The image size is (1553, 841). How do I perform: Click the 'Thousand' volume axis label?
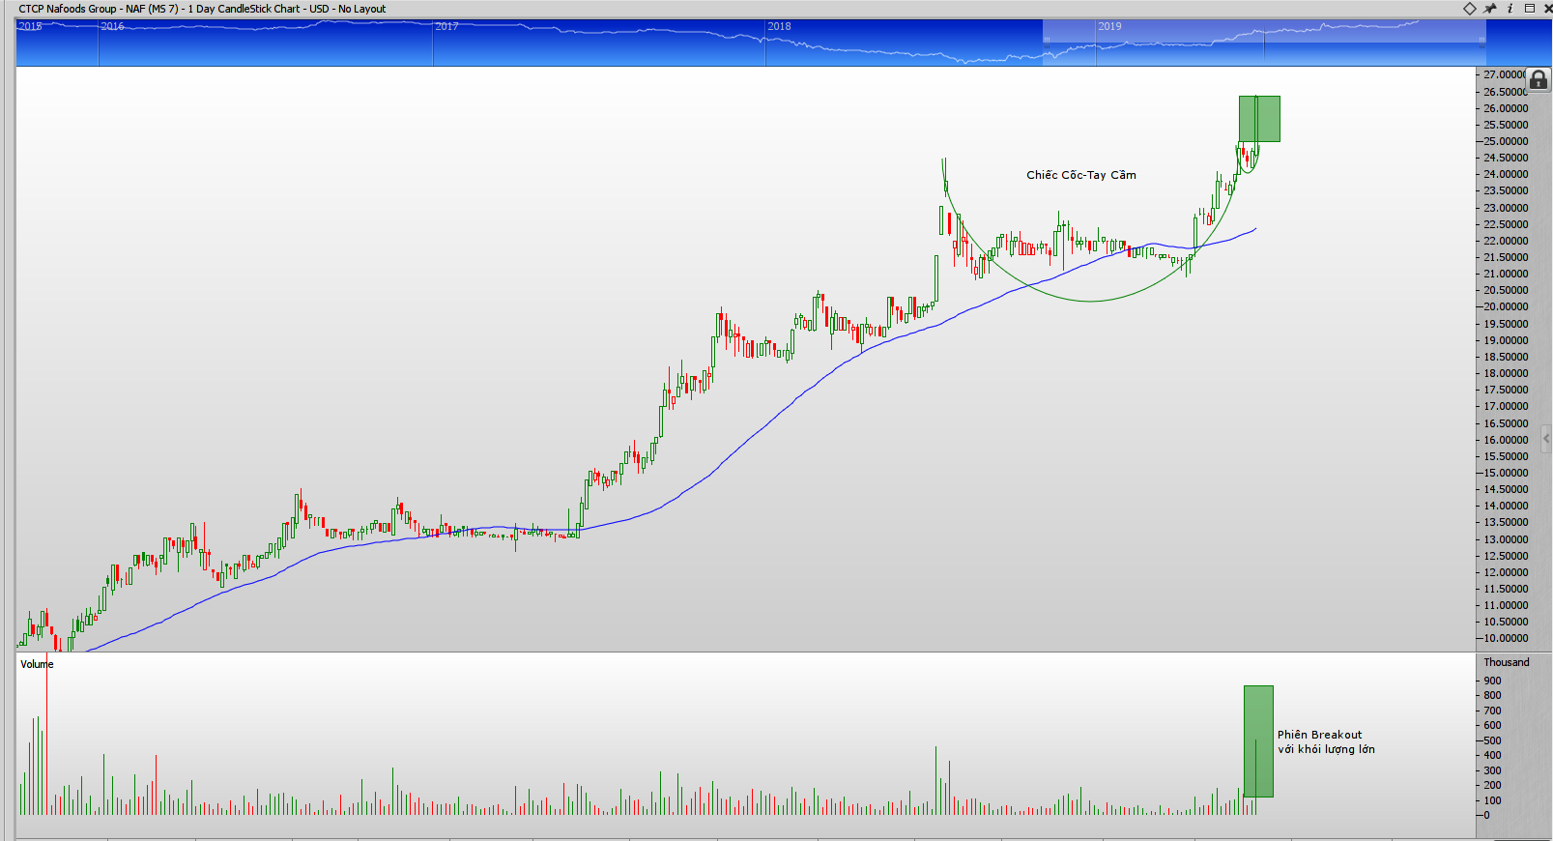point(1506,662)
